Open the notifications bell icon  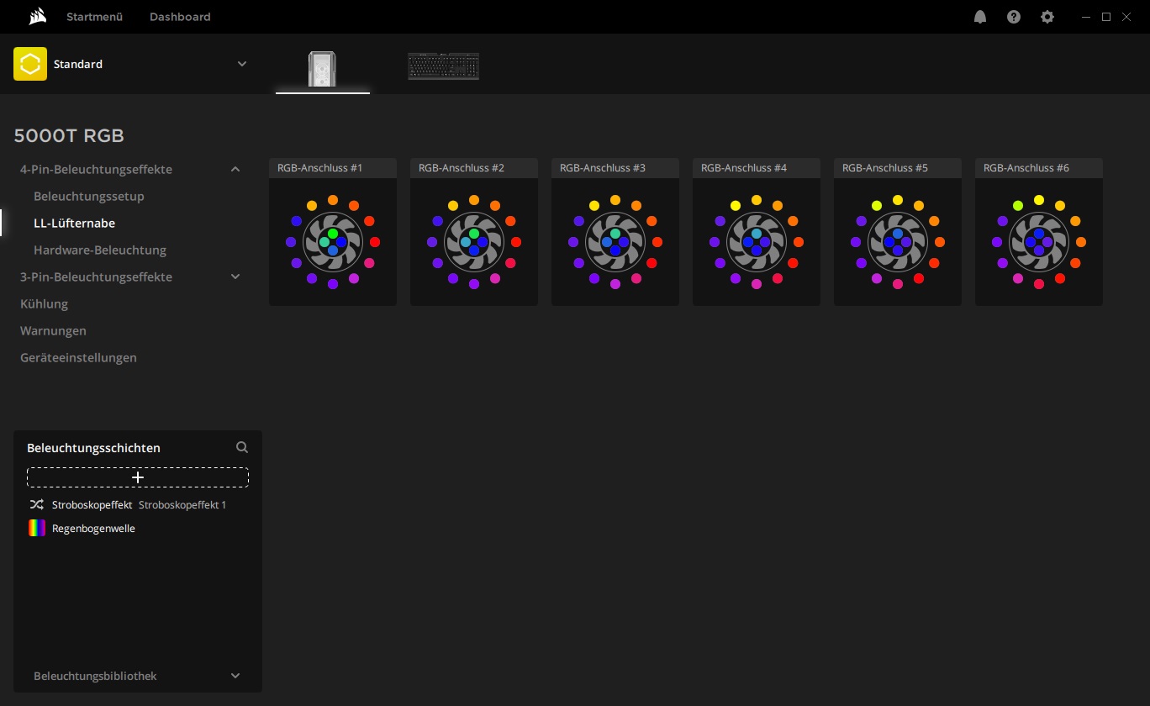pyautogui.click(x=980, y=17)
